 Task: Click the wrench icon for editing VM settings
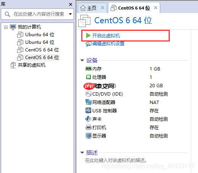89,44
